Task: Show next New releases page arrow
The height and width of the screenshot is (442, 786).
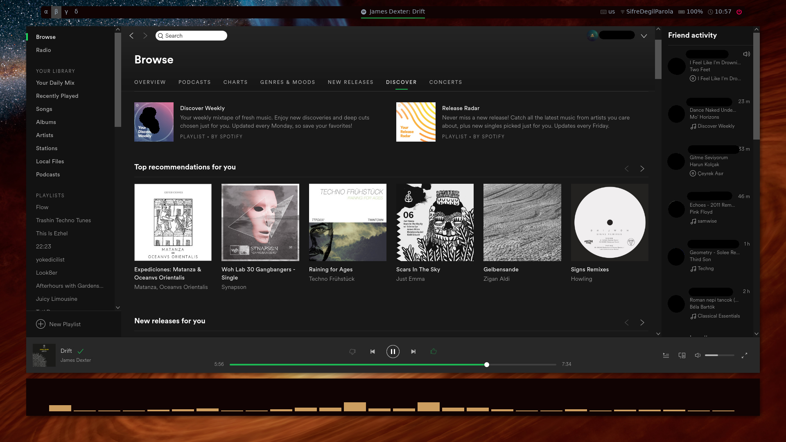Action: [642, 322]
